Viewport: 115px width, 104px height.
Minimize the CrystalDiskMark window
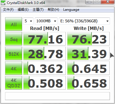pos(90,2)
